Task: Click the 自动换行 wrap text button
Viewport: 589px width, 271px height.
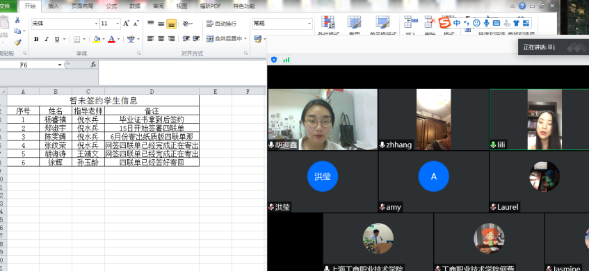Action: pyautogui.click(x=221, y=24)
